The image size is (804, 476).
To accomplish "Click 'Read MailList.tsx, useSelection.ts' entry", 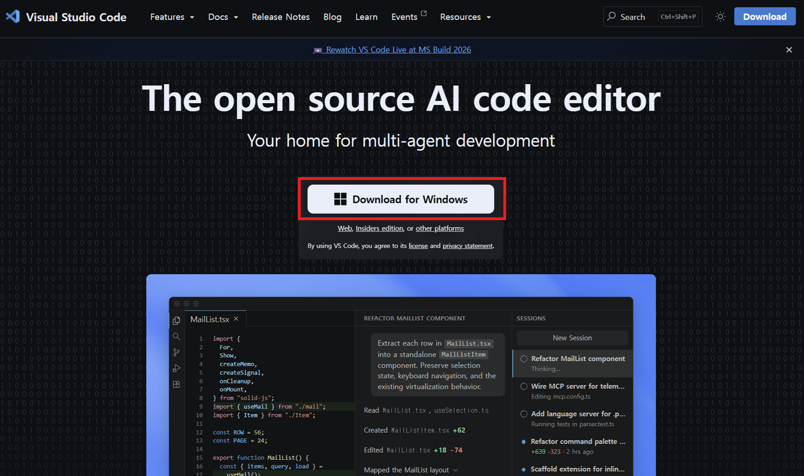I will (426, 410).
